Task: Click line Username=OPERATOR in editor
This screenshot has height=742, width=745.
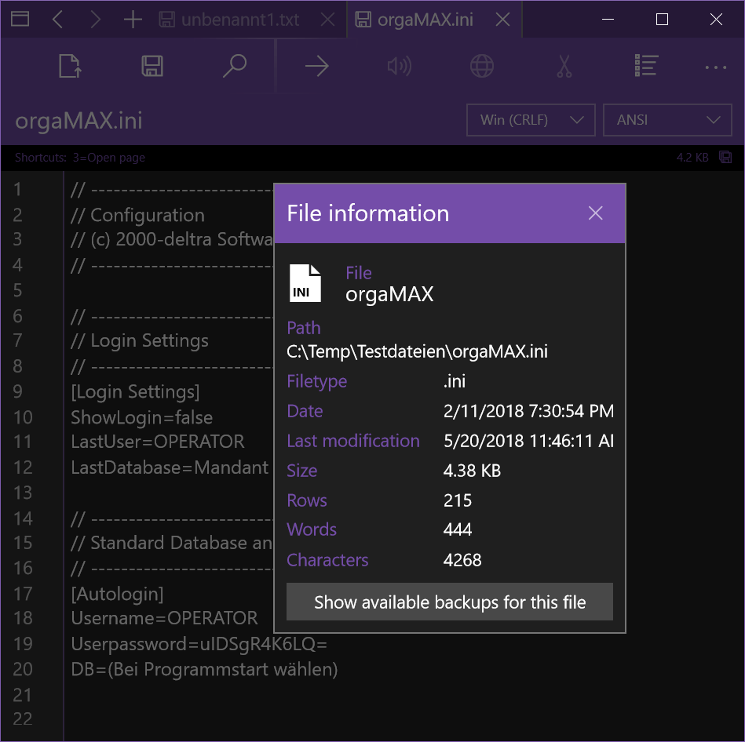Action: coord(164,619)
